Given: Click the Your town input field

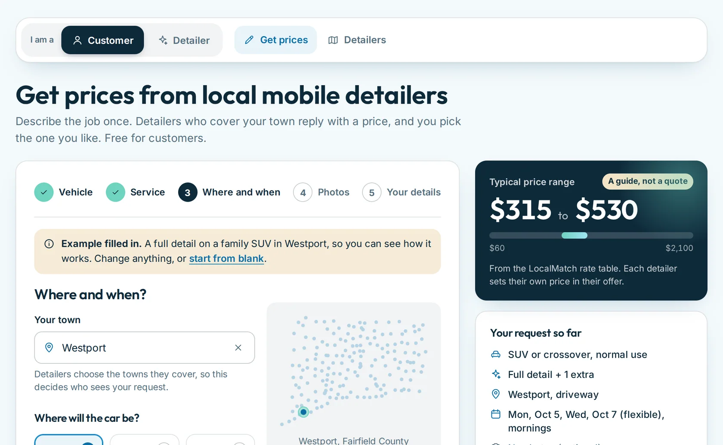Looking at the screenshot, I should (145, 347).
